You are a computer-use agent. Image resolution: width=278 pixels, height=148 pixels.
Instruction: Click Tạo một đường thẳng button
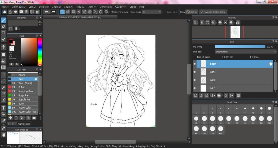[x=213, y=12]
